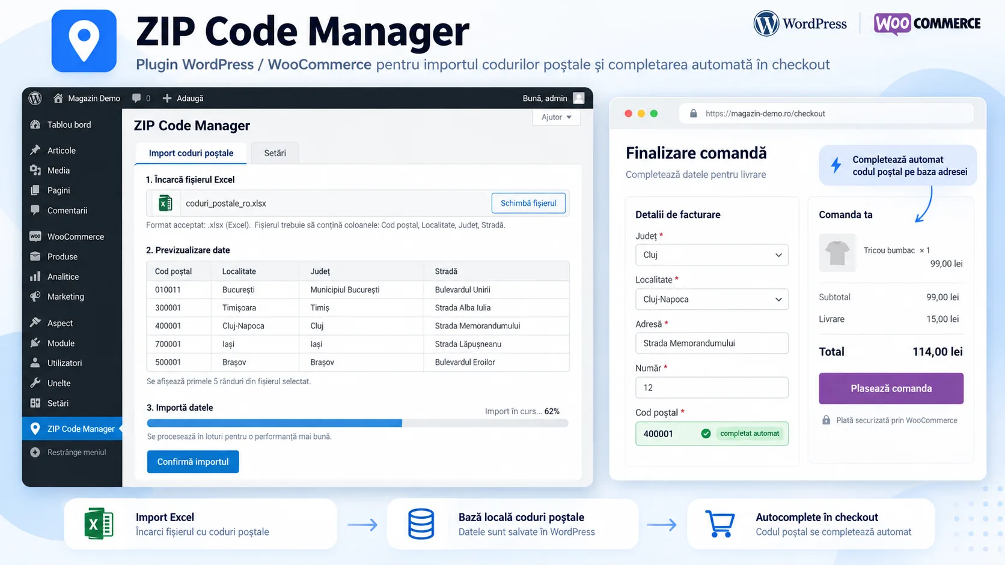Open the Marketing megaphone icon
The image size is (1005, 565).
(35, 297)
